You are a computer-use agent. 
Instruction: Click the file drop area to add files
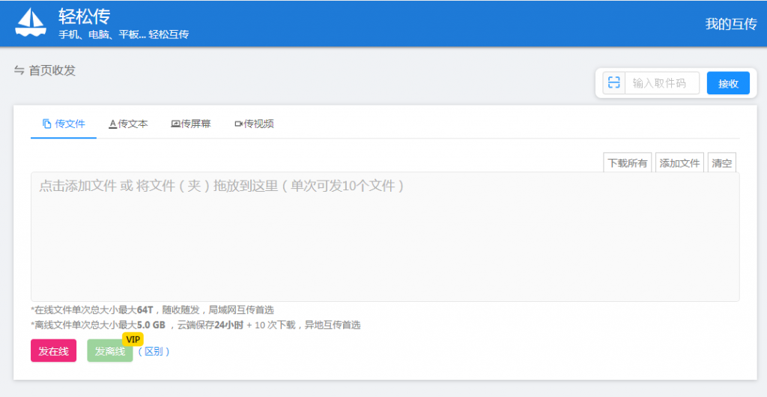(x=384, y=236)
